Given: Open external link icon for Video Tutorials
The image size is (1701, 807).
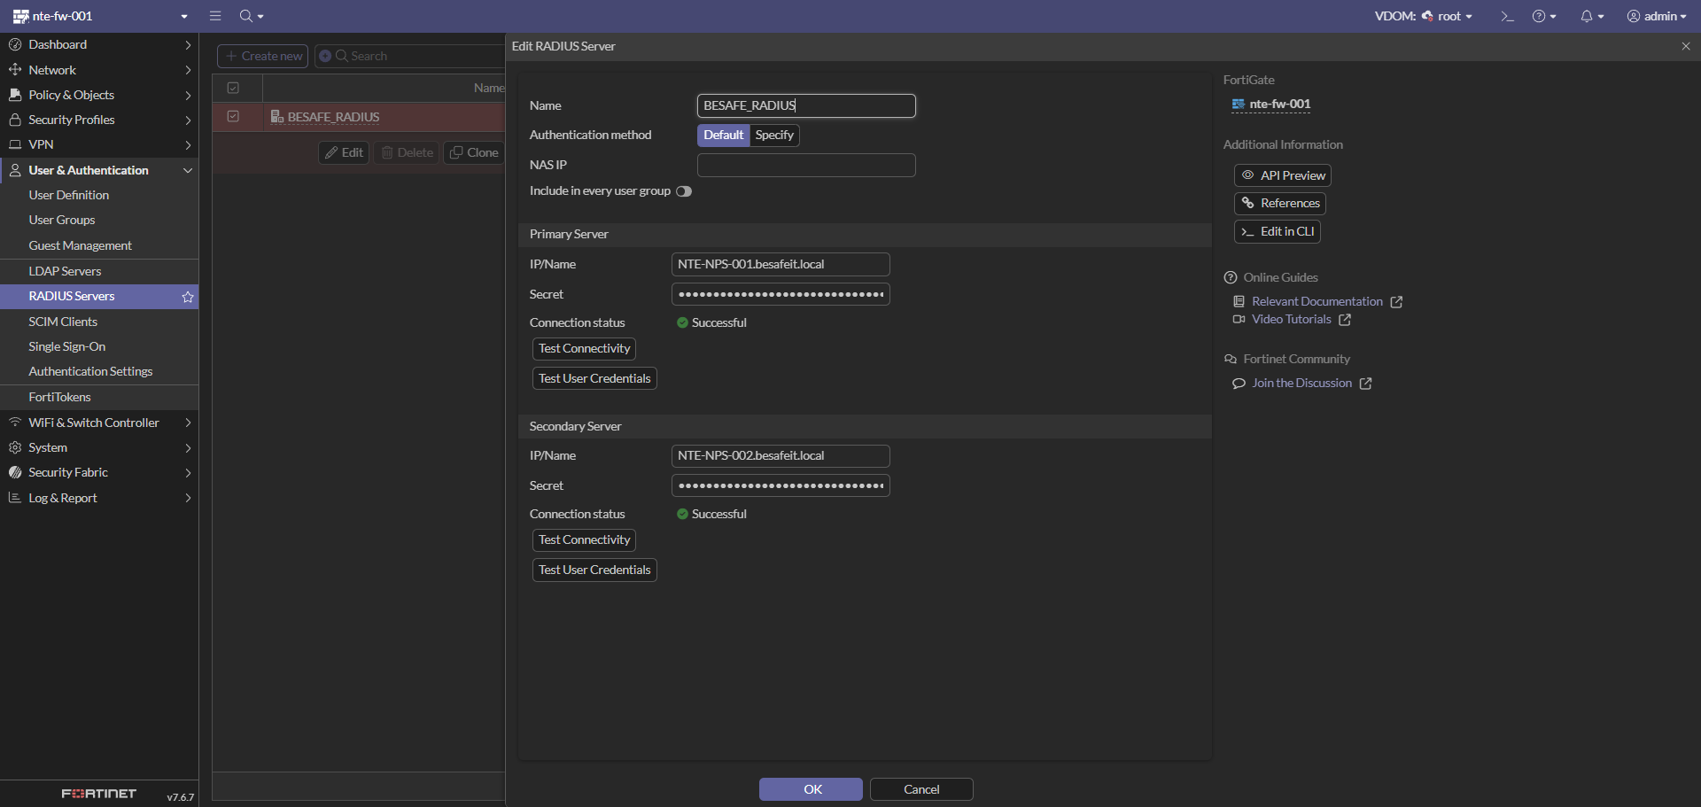Looking at the screenshot, I should click(x=1345, y=320).
